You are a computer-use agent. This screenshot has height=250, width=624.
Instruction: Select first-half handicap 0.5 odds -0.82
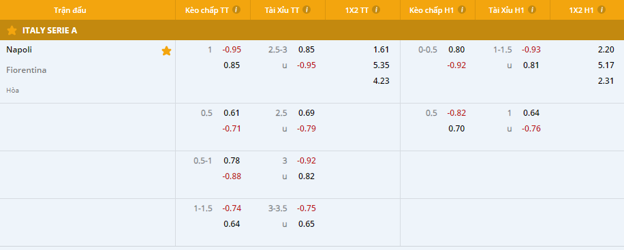[456, 113]
